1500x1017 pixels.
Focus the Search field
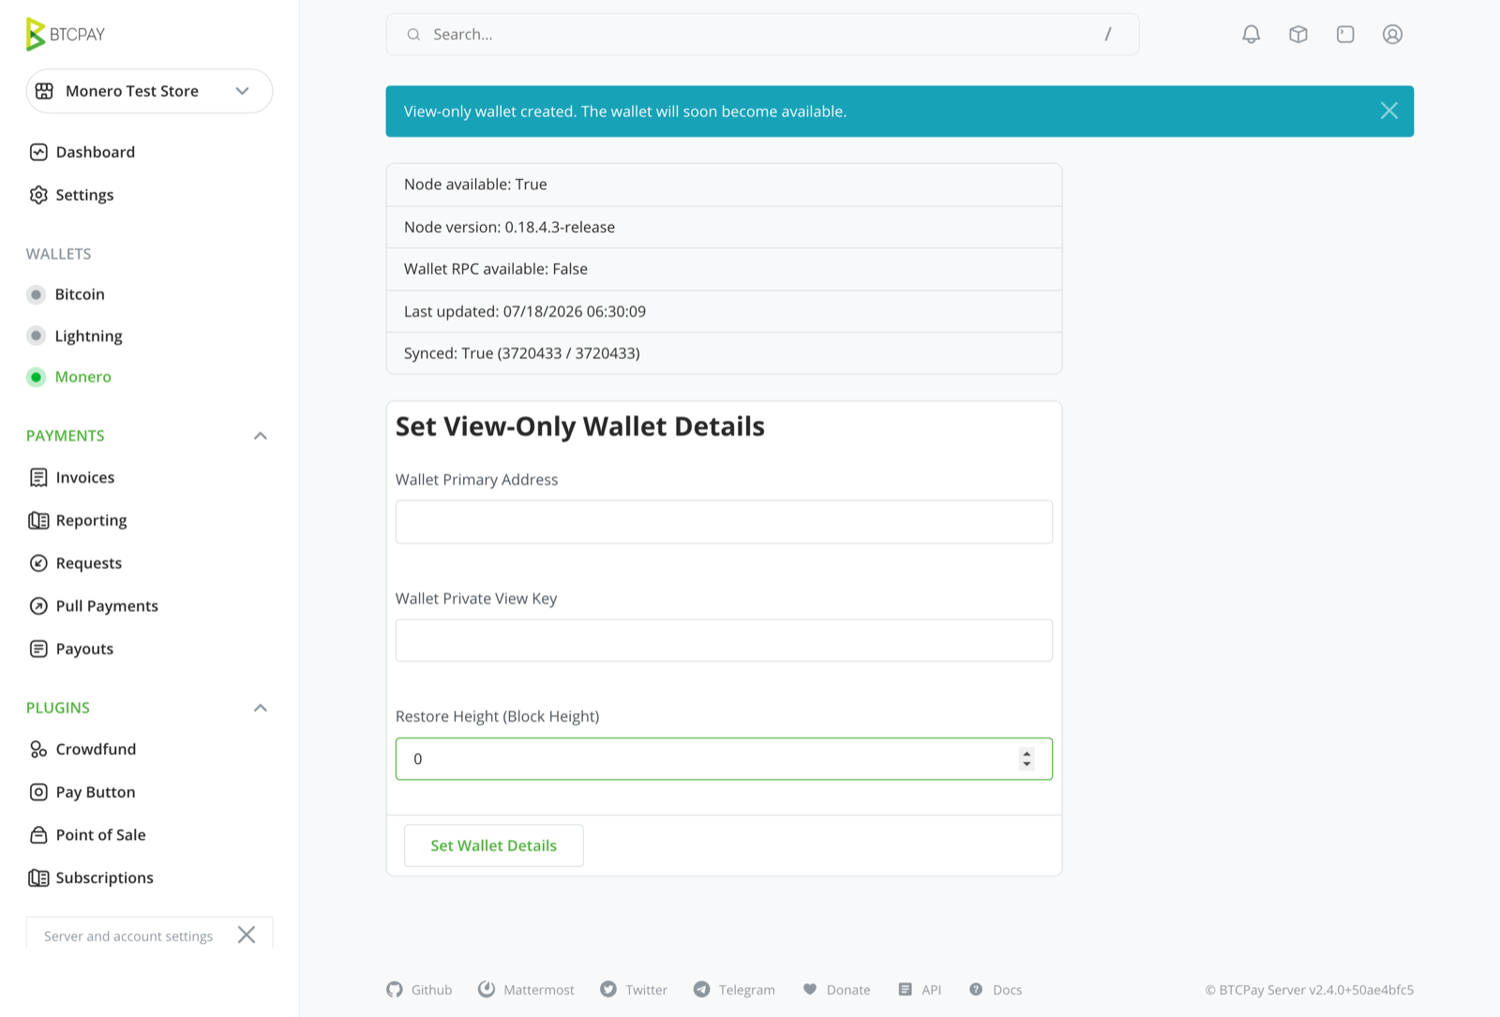click(762, 35)
